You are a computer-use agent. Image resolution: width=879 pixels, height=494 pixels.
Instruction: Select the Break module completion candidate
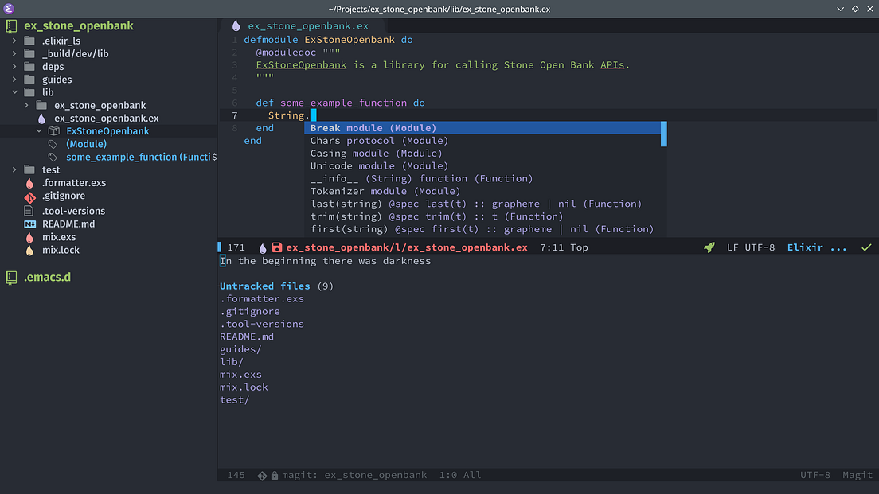(x=373, y=127)
